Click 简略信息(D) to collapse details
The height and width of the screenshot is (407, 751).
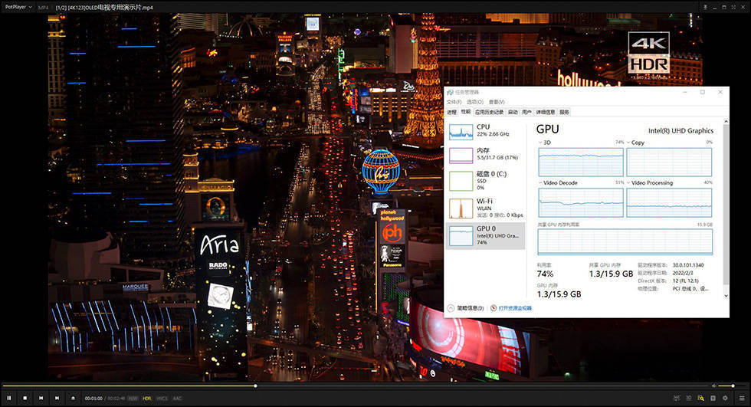tap(469, 308)
